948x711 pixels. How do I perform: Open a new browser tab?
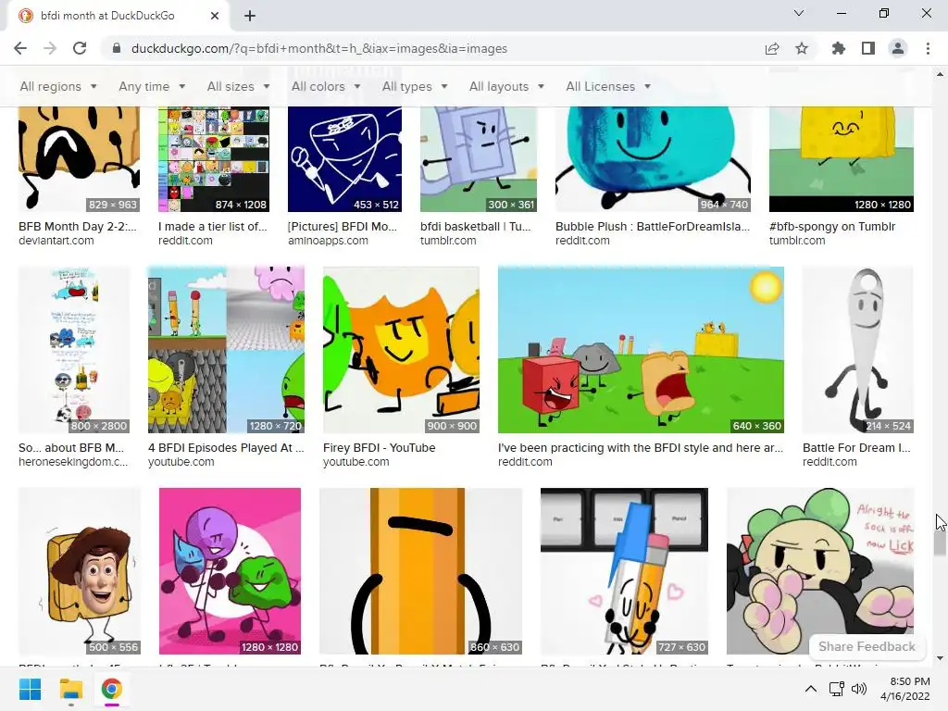[x=250, y=16]
